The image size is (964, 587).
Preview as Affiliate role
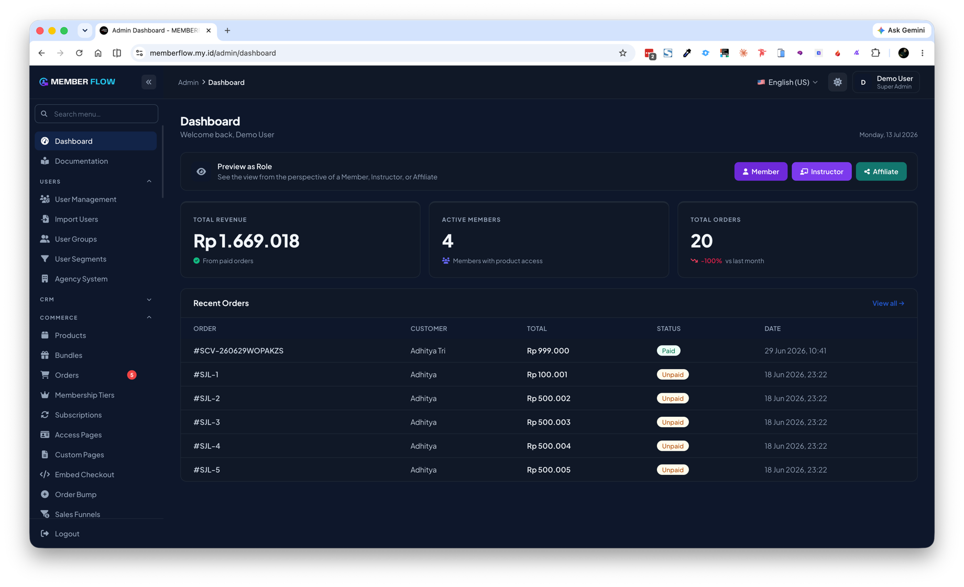tap(881, 172)
